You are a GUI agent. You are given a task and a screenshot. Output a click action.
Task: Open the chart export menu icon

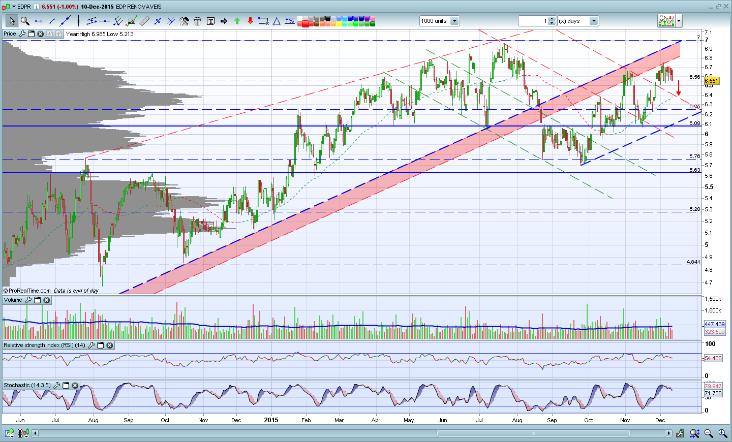coord(10,433)
